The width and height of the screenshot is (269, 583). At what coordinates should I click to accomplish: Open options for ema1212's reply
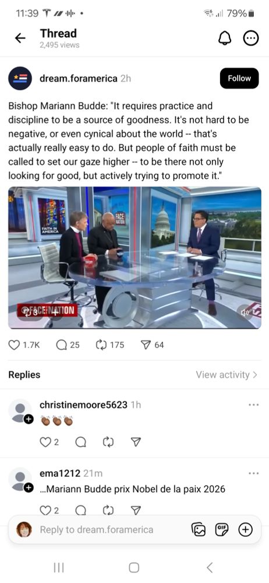click(x=253, y=473)
